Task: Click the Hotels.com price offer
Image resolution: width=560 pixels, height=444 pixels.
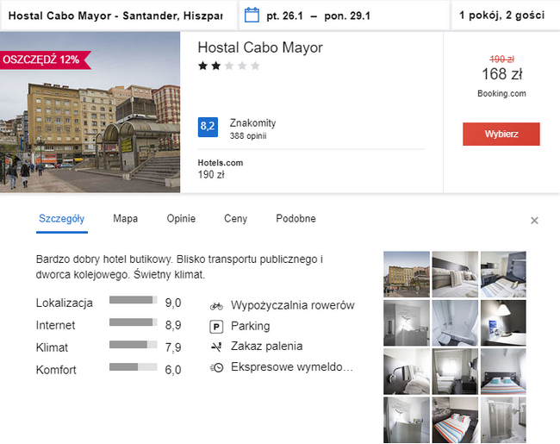Action: pos(221,169)
